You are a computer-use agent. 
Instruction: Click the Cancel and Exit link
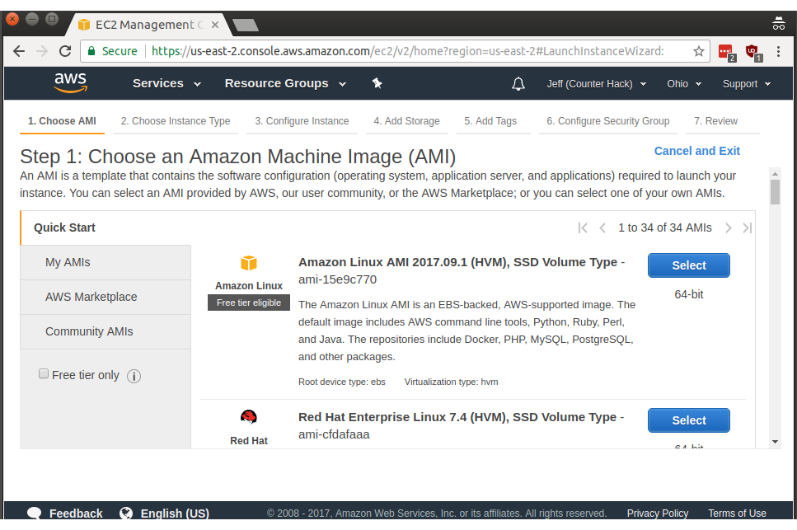(697, 151)
